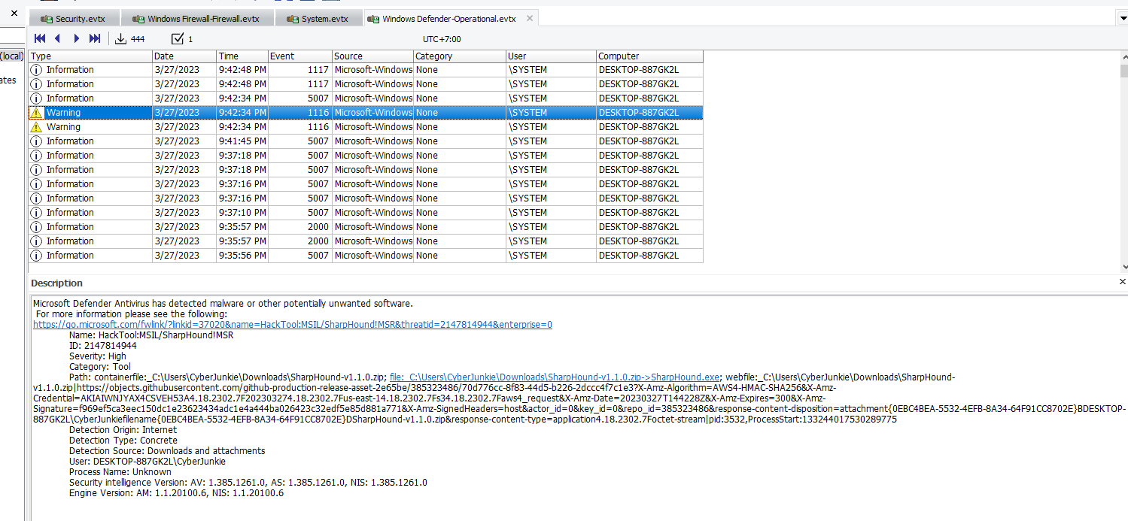Close the left panel with the X icon
This screenshot has width=1128, height=521.
click(x=14, y=13)
